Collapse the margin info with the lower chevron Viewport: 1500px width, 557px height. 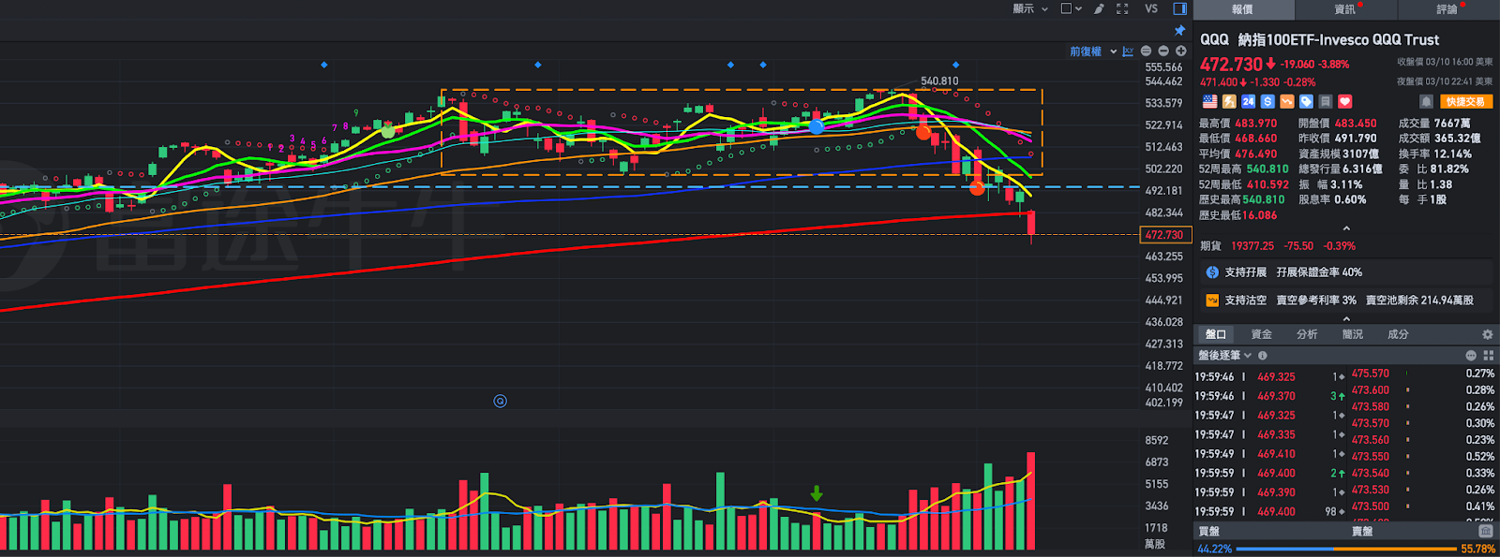(x=1346, y=318)
